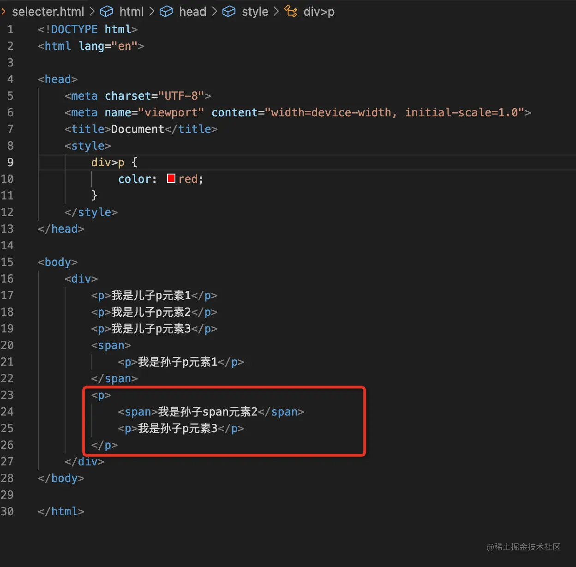Click the opening <style> tag

(88, 146)
